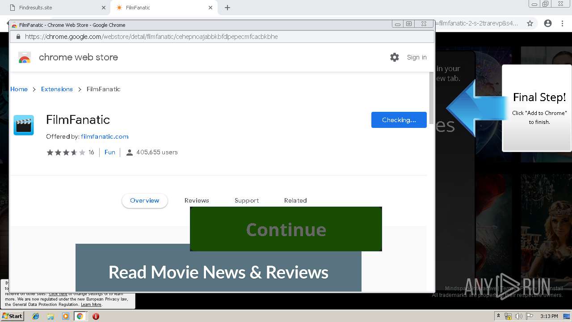This screenshot has width=572, height=322.
Task: Open the media player taskbar icon
Action: click(65, 316)
